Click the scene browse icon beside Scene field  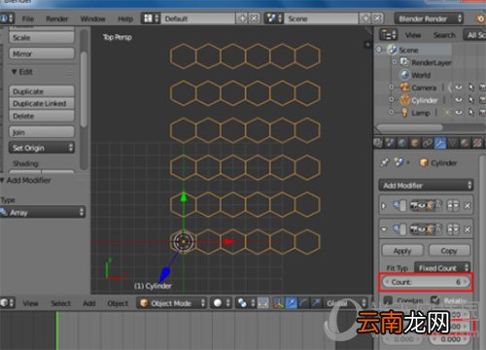274,18
